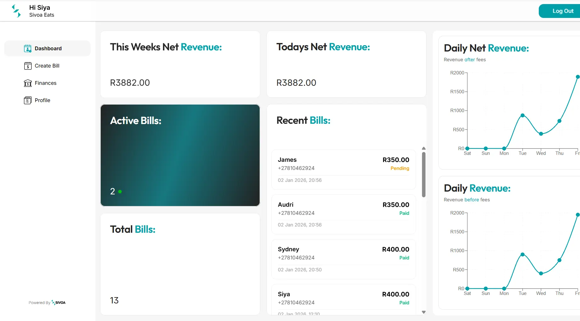Screen dimensions: 580x321
Task: Click Wed data point on Daily Net Revenue chart
Action: (x=541, y=134)
